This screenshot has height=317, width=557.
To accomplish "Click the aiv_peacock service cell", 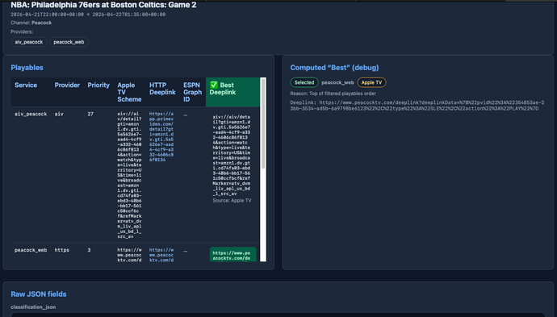I will click(x=31, y=114).
